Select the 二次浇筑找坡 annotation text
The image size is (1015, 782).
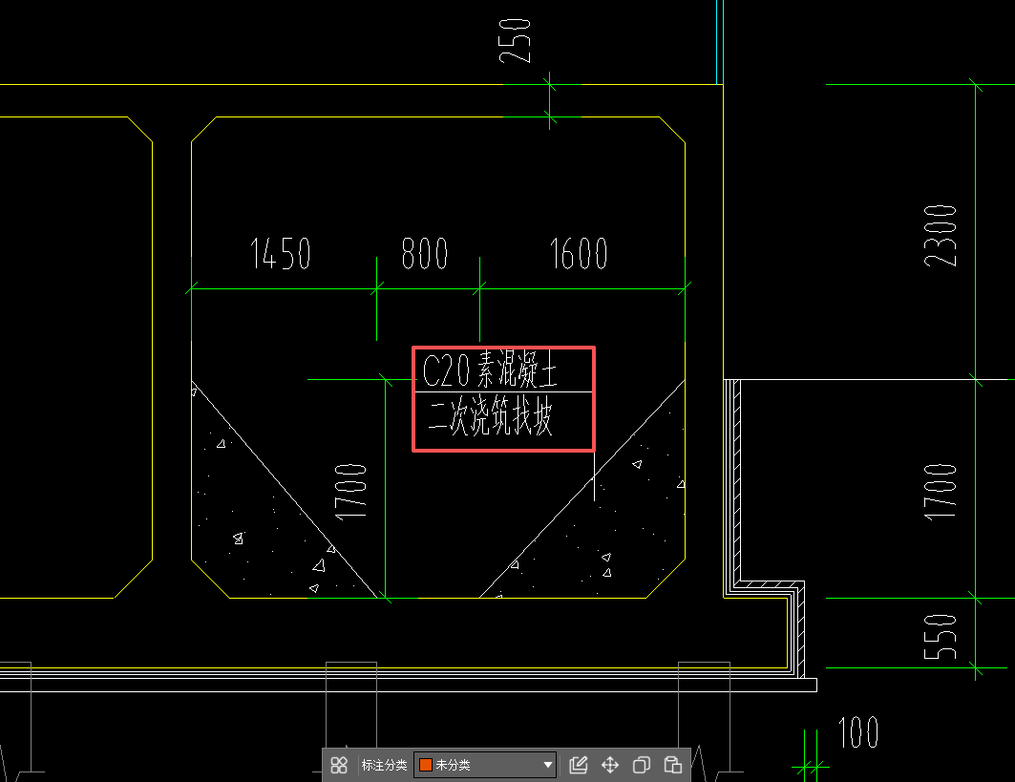coord(490,416)
